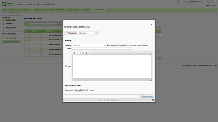Image resolution: width=218 pixels, height=122 pixels.
Task: Open the Circulares menu tab
Action: coord(85,9)
